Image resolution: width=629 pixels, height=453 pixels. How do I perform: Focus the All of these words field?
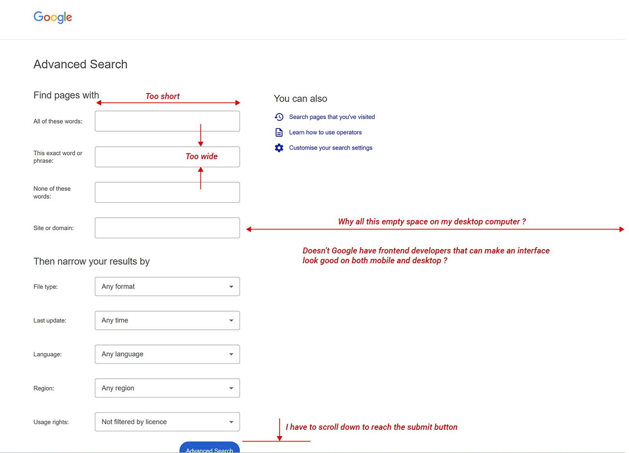click(167, 121)
